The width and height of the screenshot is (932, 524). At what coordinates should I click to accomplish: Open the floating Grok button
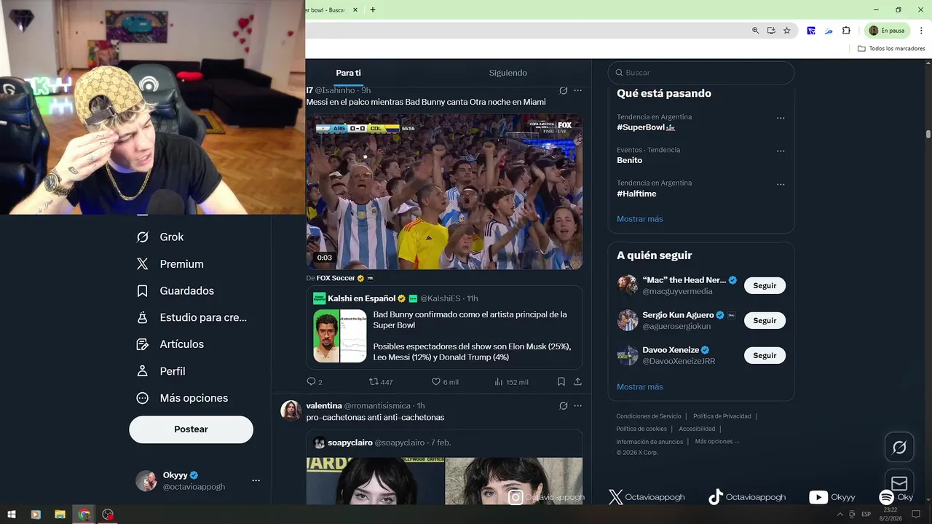click(x=899, y=448)
